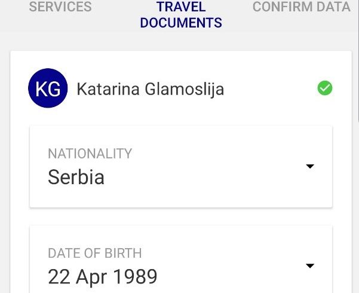Click the surname Glamoslija in the header
This screenshot has width=359, height=293.
[185, 89]
